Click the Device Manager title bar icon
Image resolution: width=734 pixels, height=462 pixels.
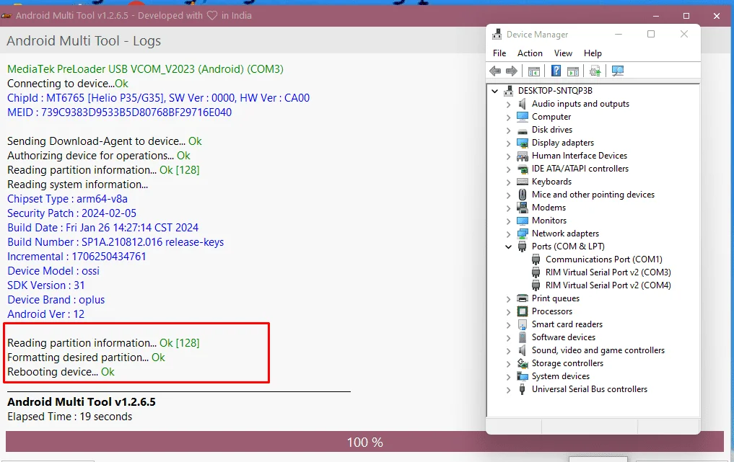497,34
